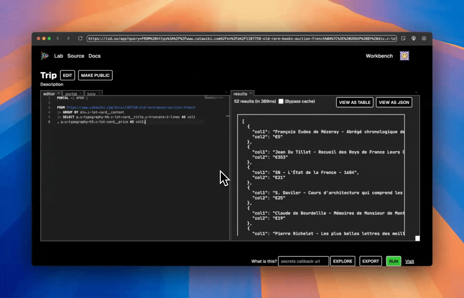The width and height of the screenshot is (464, 298).
Task: Click the MAKE PUBLIC button
Action: pyautogui.click(x=95, y=75)
